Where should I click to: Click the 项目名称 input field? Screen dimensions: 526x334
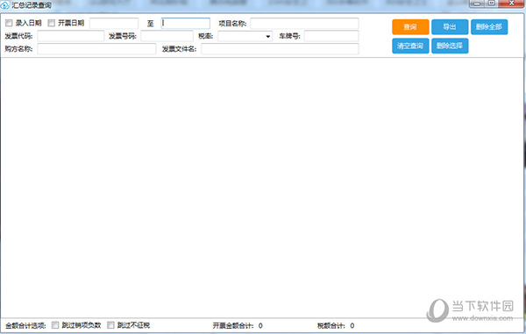pos(304,23)
